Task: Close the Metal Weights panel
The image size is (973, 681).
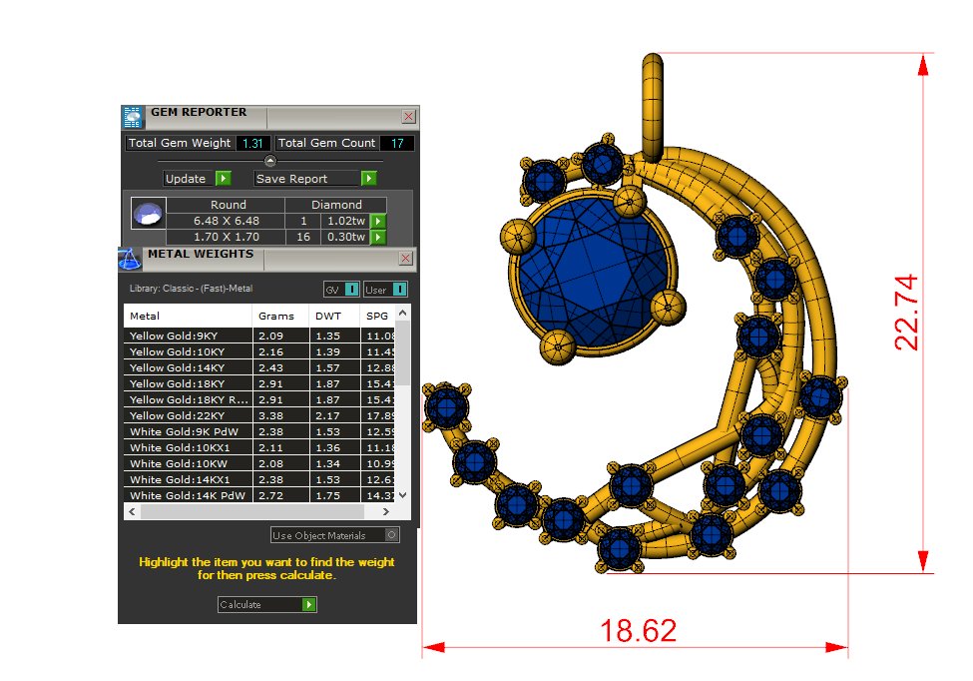Action: pyautogui.click(x=406, y=259)
